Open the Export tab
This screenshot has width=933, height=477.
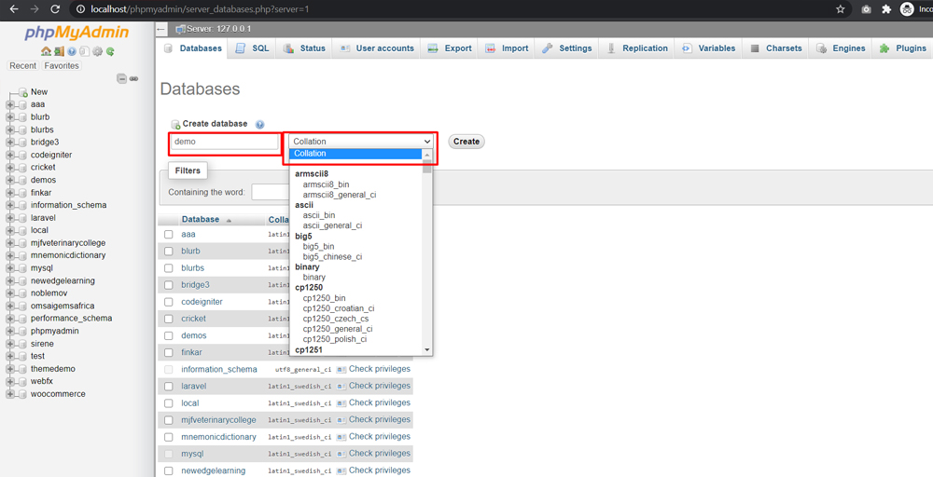click(x=450, y=48)
